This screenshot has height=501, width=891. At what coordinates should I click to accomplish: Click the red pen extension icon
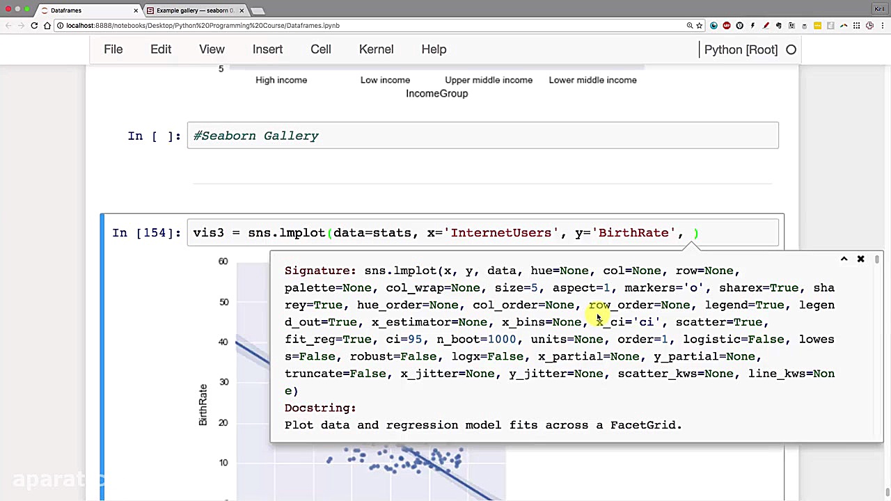point(766,25)
